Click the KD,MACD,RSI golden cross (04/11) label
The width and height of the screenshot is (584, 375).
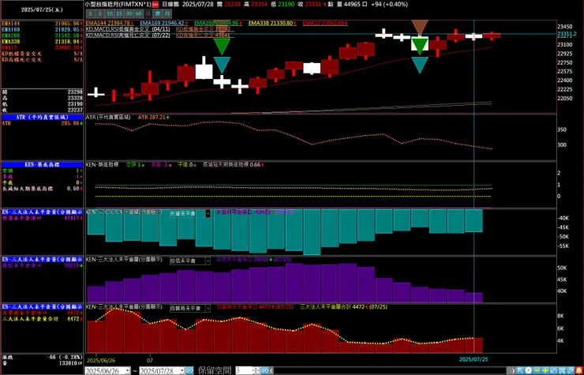click(x=128, y=29)
